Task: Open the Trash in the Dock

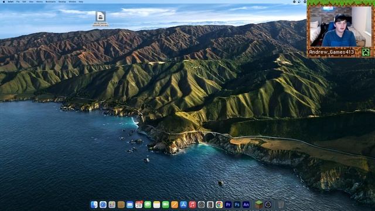Action: (x=281, y=205)
